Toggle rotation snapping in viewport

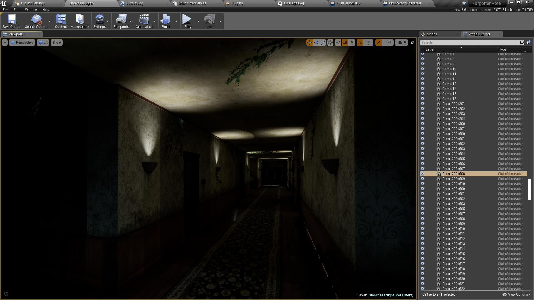click(x=360, y=42)
